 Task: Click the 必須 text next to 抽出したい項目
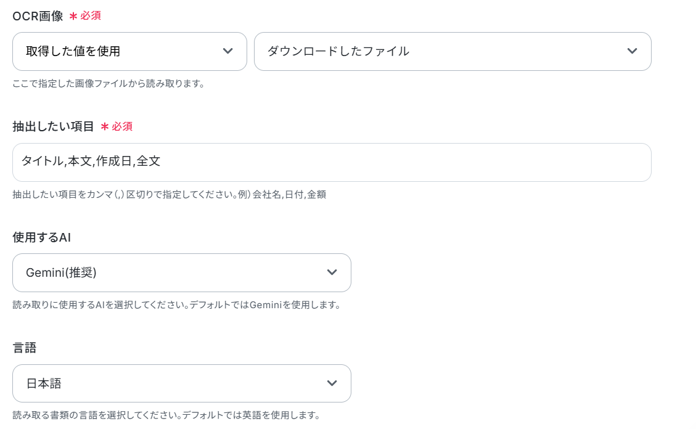click(122, 127)
